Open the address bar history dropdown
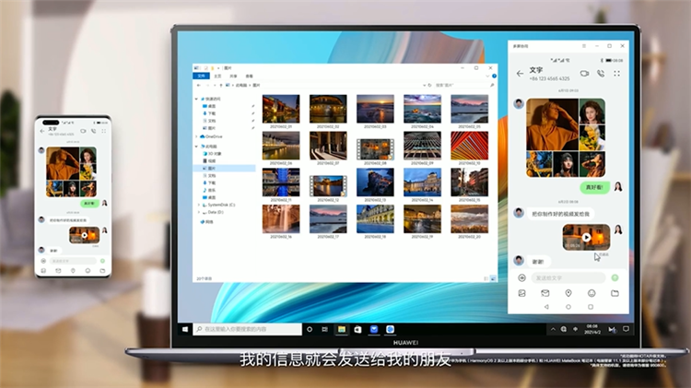 424,85
